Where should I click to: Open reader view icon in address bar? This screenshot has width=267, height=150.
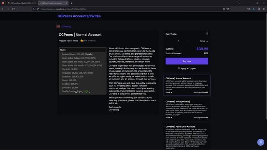pyautogui.click(x=224, y=9)
